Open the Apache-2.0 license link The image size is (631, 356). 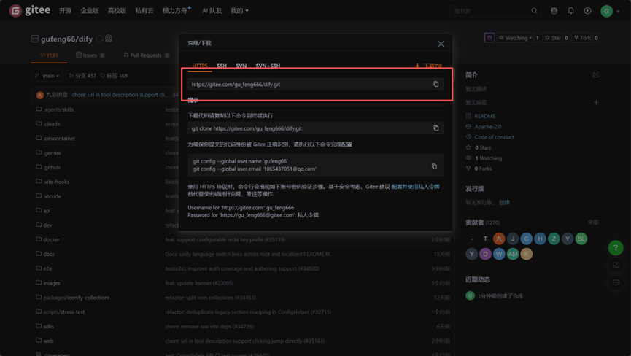point(488,127)
